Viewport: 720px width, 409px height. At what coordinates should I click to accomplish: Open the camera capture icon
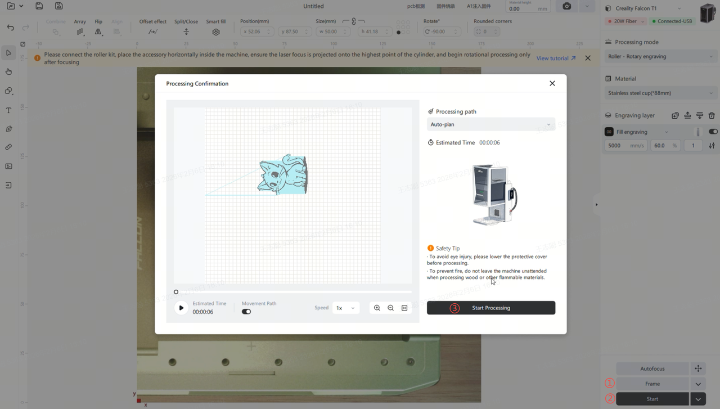(x=566, y=6)
